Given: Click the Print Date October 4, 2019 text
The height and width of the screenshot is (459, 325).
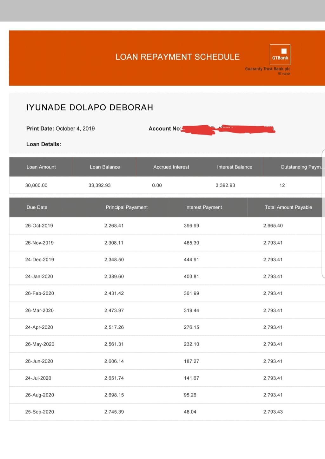Looking at the screenshot, I should (60, 128).
